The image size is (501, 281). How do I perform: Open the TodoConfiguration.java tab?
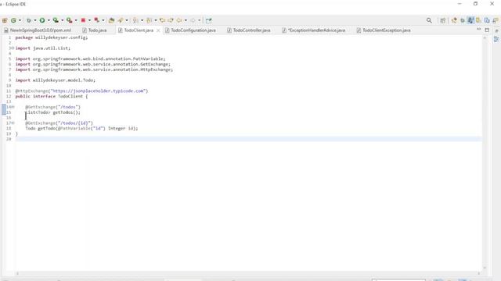point(190,30)
